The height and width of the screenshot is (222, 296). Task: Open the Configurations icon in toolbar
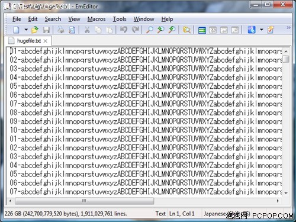[x=252, y=30]
